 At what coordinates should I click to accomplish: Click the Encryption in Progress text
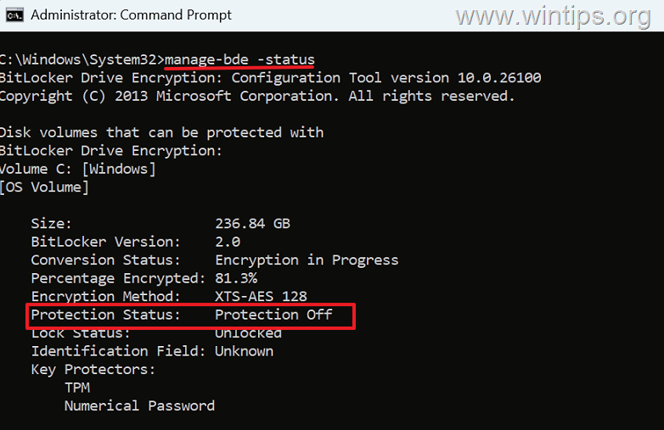coord(307,260)
